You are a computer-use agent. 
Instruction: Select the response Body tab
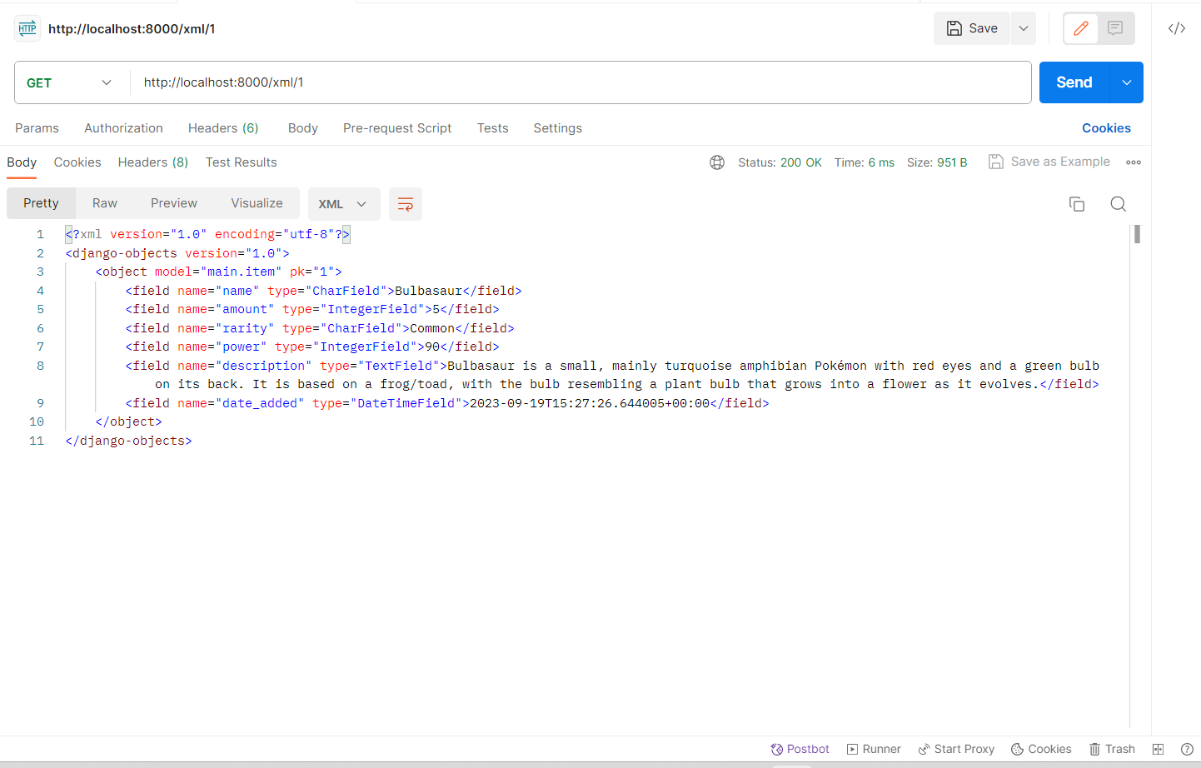[x=22, y=162]
